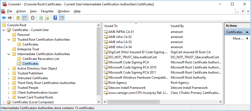Select the AME INFRA CA 01 certificate

(x=121, y=32)
